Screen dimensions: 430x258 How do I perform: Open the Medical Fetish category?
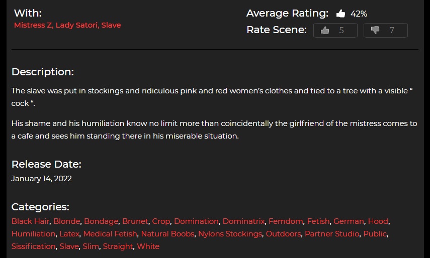[x=110, y=233]
